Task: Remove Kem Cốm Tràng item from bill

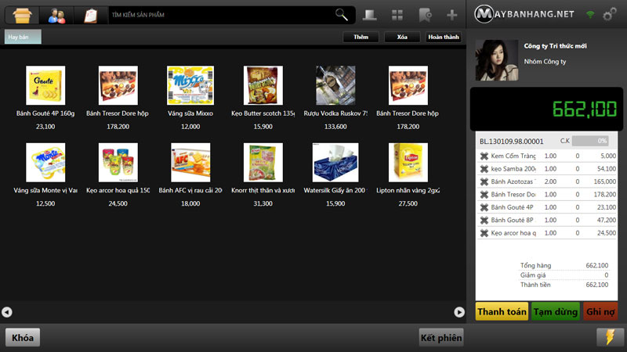Action: [x=484, y=156]
